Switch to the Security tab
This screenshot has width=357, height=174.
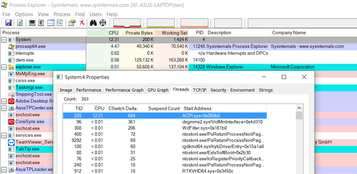click(x=218, y=90)
